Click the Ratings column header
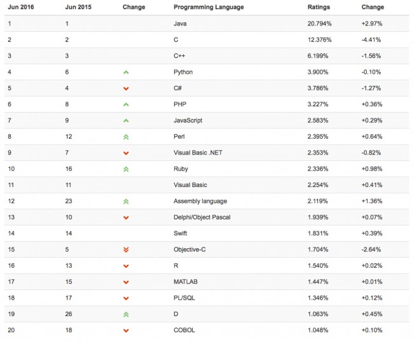Viewport: 414px width, 341px height. pyautogui.click(x=318, y=7)
